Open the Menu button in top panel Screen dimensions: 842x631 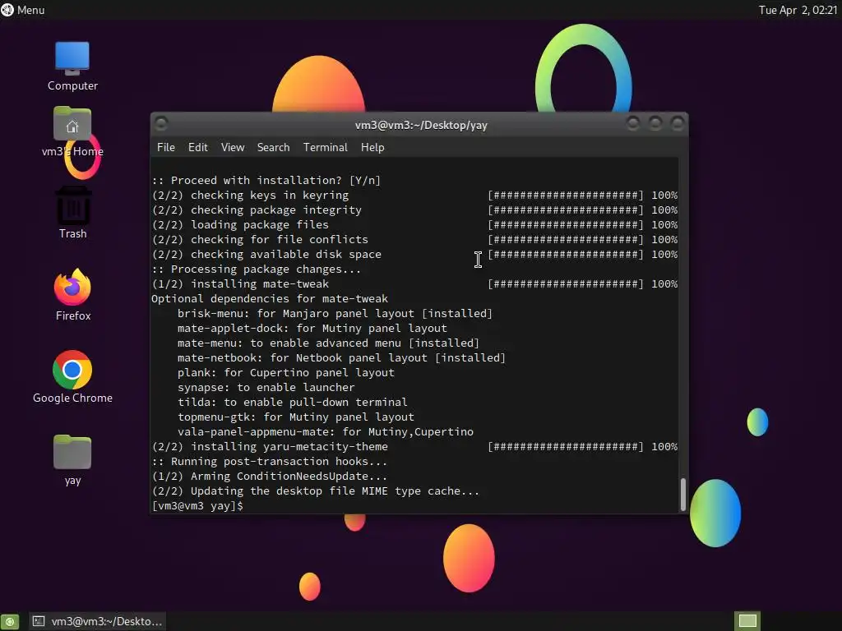[x=23, y=10]
